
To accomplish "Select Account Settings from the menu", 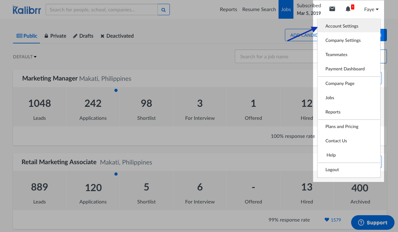I will [342, 26].
